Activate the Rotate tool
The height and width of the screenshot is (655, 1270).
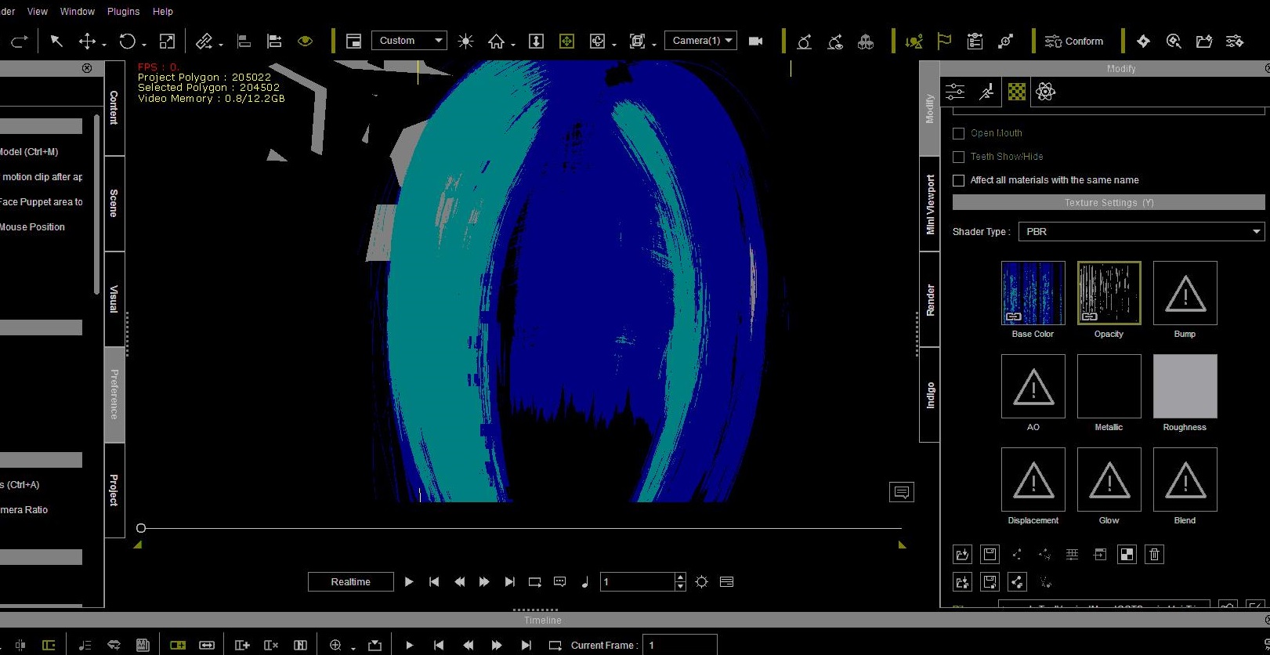point(128,41)
